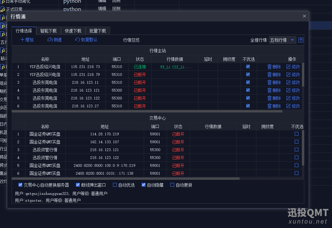Select row with address 2400:8200:8000:108:0:9:170:219
The width and height of the screenshot is (332, 228).
[x=157, y=165]
